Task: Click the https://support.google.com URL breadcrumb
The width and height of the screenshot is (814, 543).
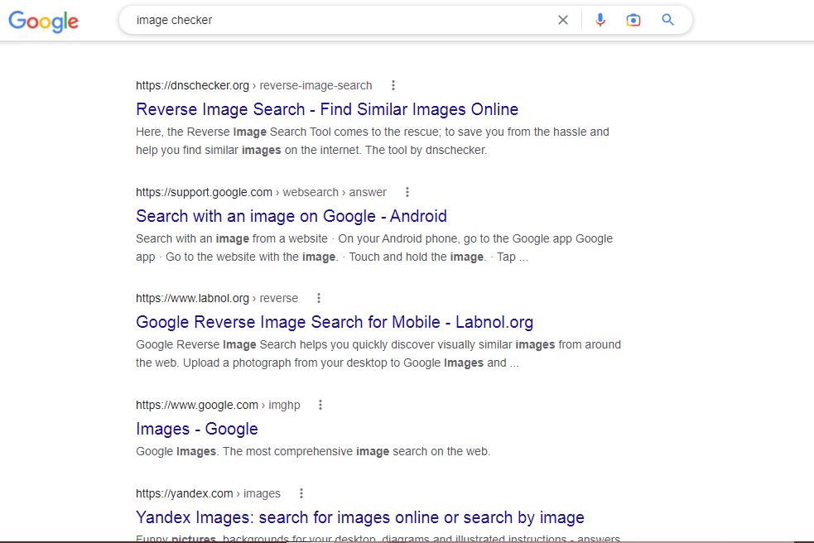Action: click(261, 192)
